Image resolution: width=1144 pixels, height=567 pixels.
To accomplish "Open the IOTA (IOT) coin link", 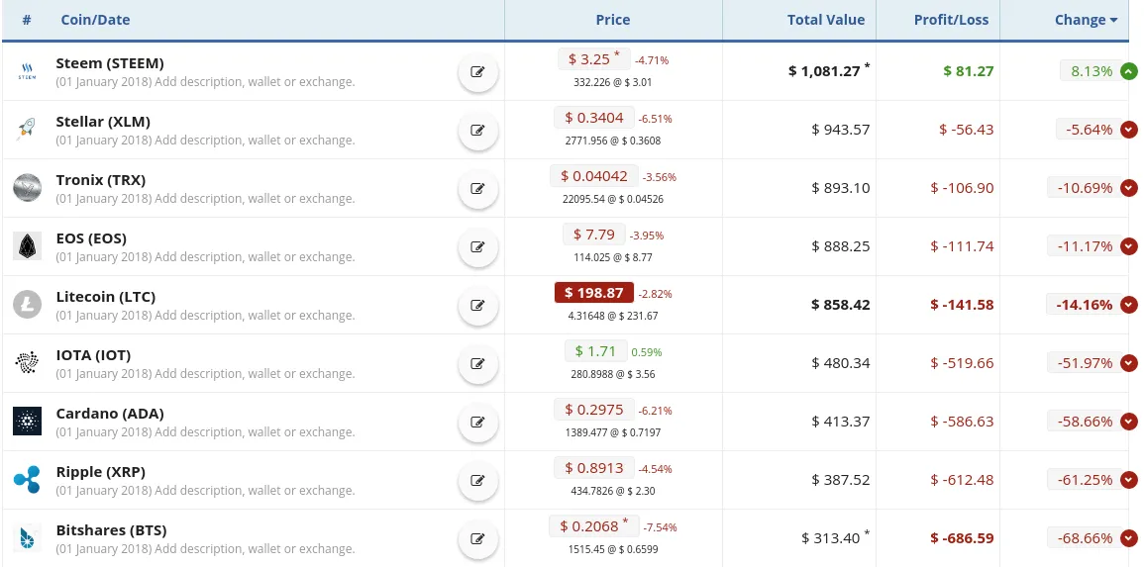I will tap(93, 355).
